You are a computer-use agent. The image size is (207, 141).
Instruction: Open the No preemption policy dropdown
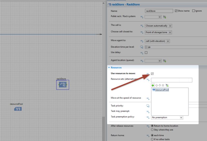tap(167, 117)
